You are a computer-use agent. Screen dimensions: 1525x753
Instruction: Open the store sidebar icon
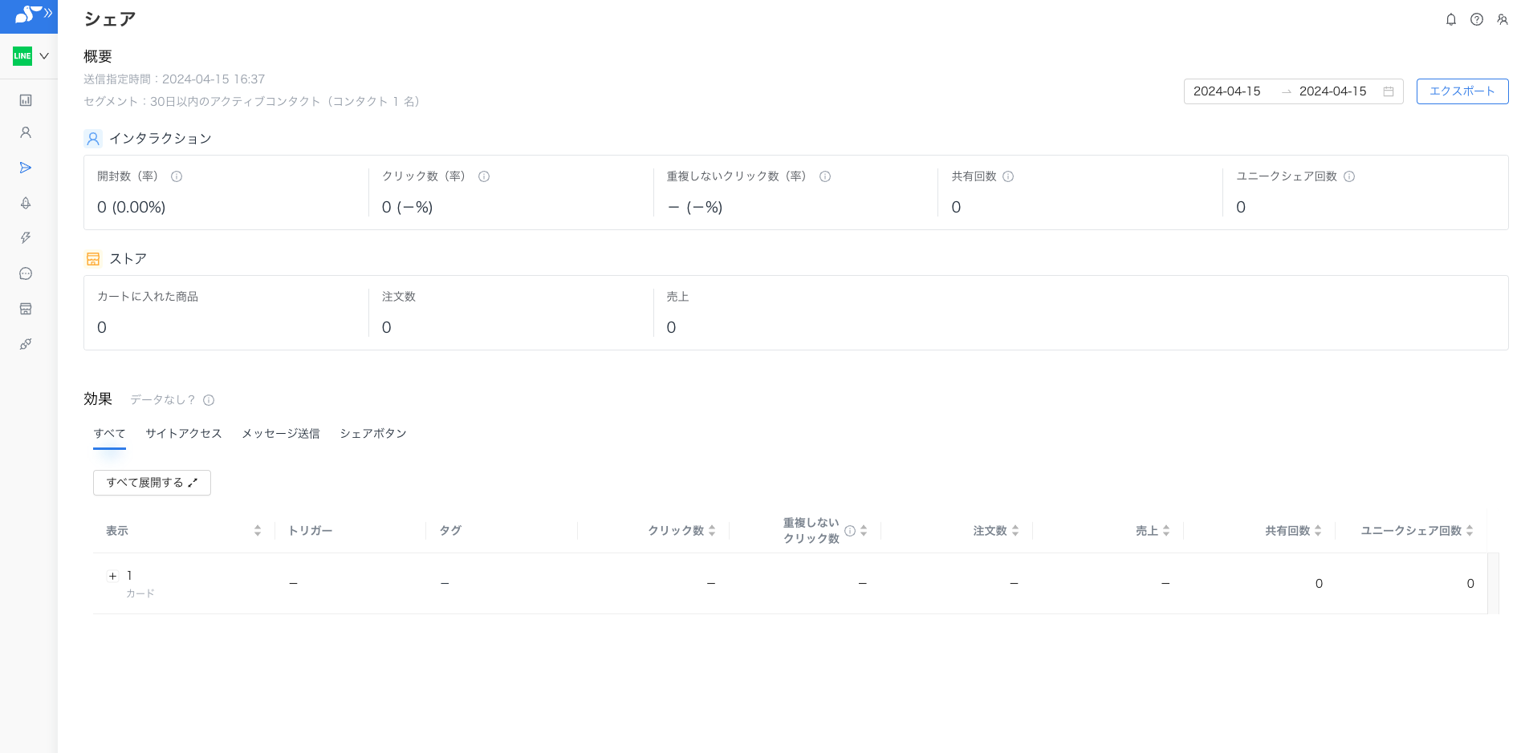26,309
